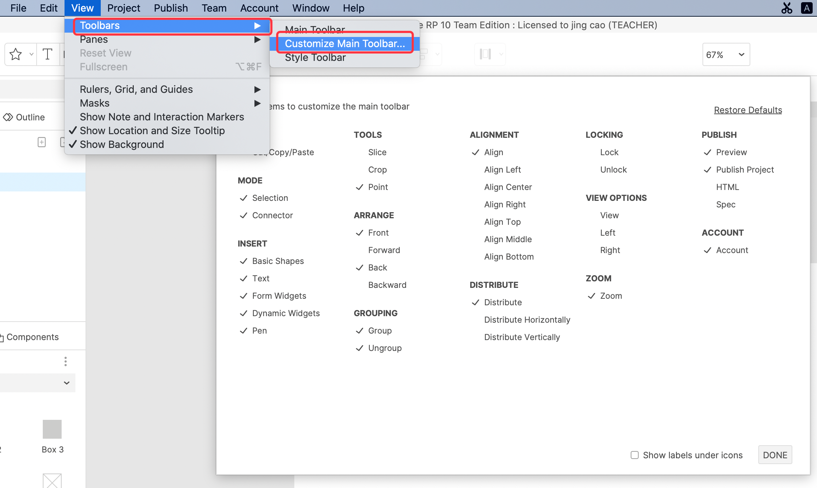Select the Text tool T icon
817x488 pixels.
pos(47,54)
